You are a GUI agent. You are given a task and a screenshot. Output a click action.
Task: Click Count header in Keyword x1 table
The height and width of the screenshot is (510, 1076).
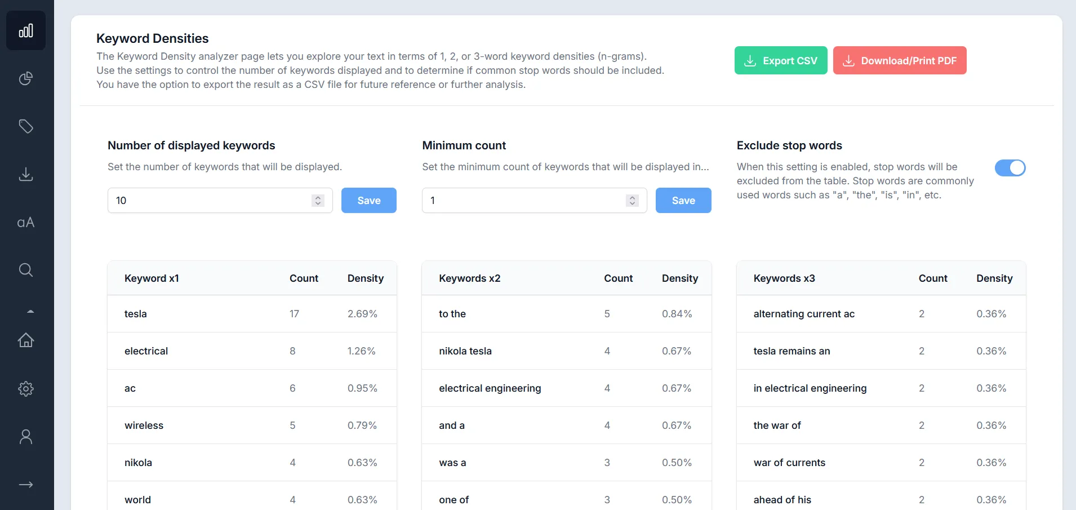coord(304,278)
